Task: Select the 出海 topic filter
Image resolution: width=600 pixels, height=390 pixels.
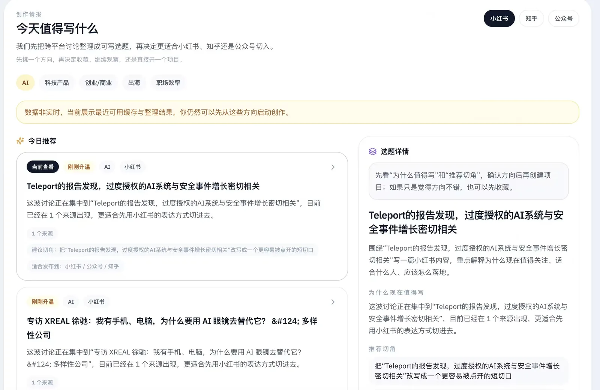Action: pos(134,83)
